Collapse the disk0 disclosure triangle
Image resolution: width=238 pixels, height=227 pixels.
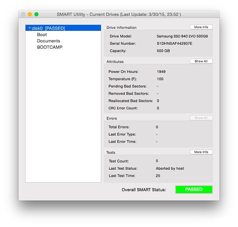pos(30,28)
